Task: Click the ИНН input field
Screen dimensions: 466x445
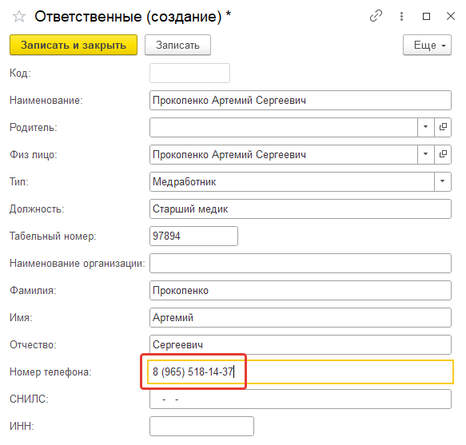Action: point(201,427)
